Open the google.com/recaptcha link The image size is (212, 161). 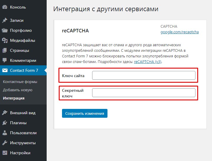tap(180, 32)
